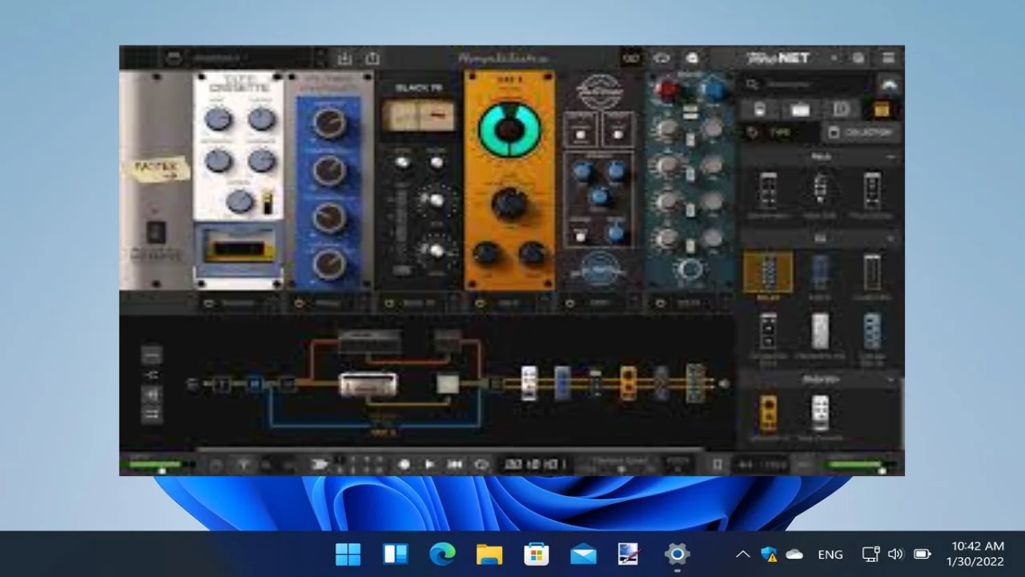The height and width of the screenshot is (577, 1025).
Task: Click the loop-link icon in top bar
Action: (632, 58)
